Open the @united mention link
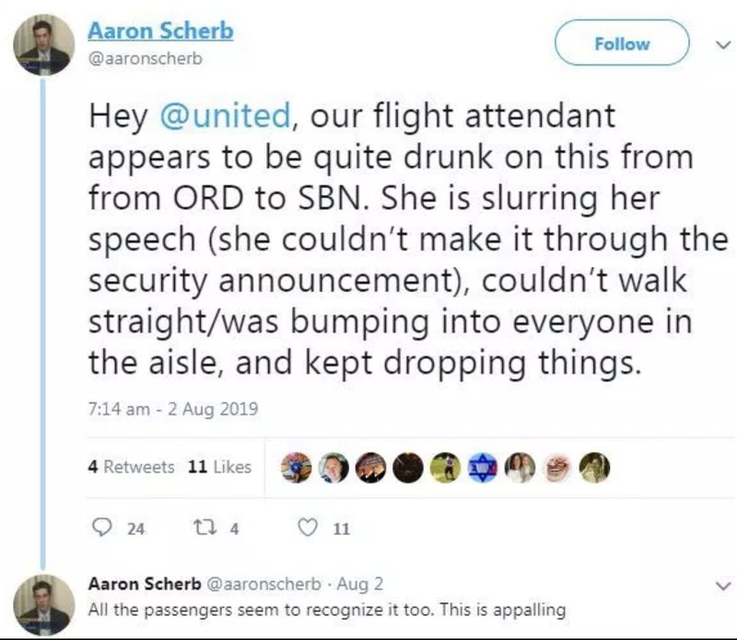Image resolution: width=737 pixels, height=640 pixels. click(x=225, y=116)
